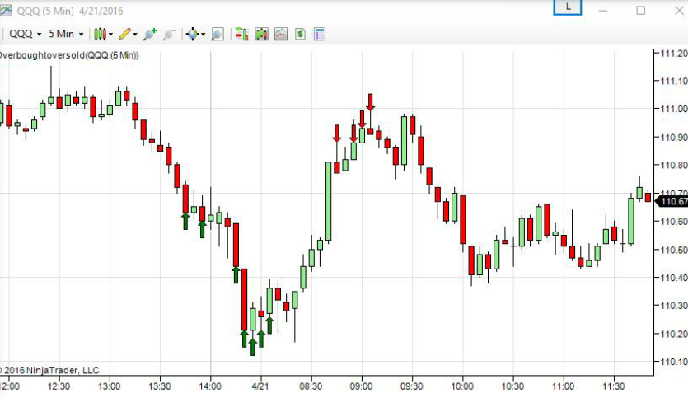688x398 pixels.
Task: Select the Overboughtoversold indicator label
Action: pyautogui.click(x=69, y=55)
